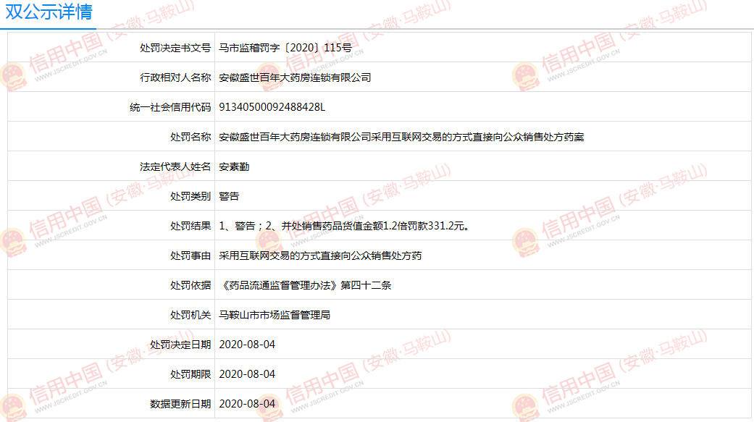Click the label 行政相对人名称
Screen dimensions: 754x422
tap(175, 77)
